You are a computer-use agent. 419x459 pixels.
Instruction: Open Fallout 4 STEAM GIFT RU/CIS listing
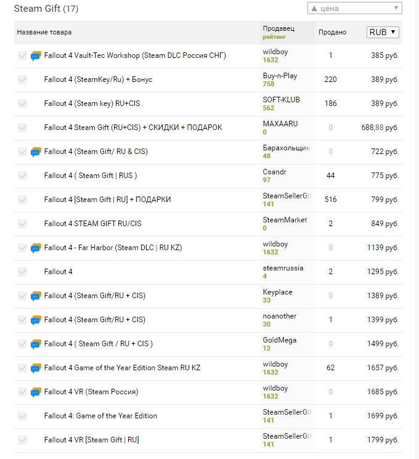[92, 224]
